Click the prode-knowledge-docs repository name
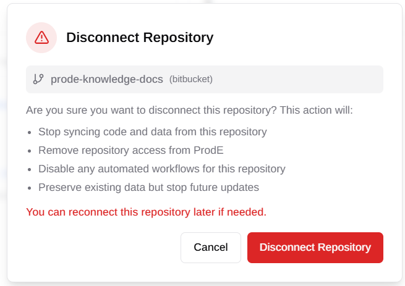 [107, 79]
